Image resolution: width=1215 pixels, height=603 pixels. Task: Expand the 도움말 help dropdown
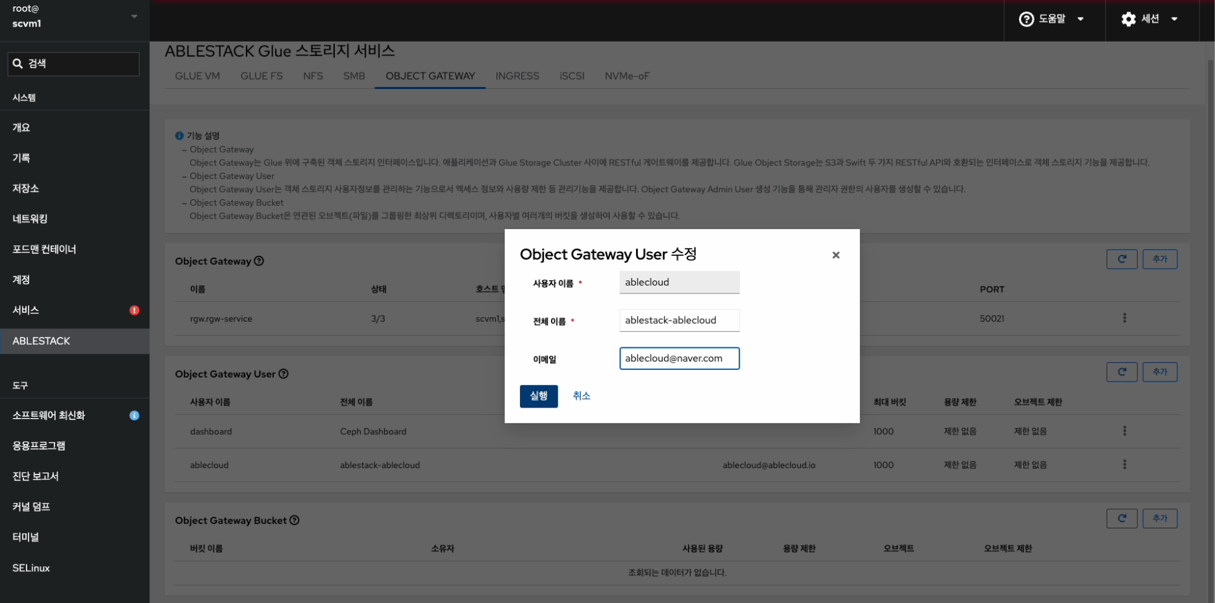pyautogui.click(x=1051, y=19)
